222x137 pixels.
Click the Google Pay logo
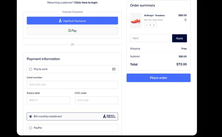[72, 31]
